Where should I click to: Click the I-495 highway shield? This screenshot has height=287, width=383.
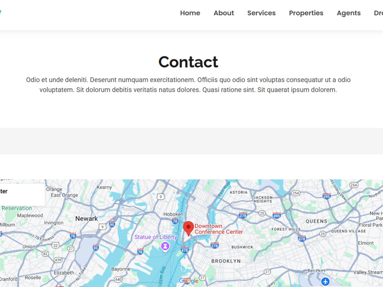point(277,215)
